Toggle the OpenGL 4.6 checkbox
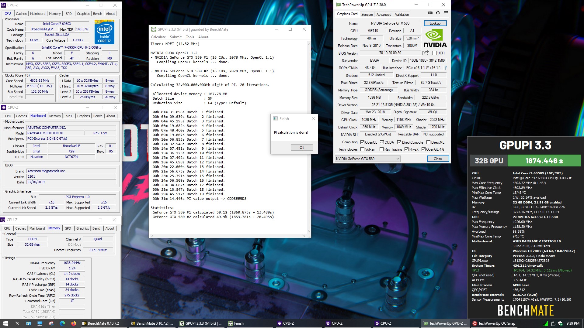Viewport: 584px width, 328px height. [423, 149]
